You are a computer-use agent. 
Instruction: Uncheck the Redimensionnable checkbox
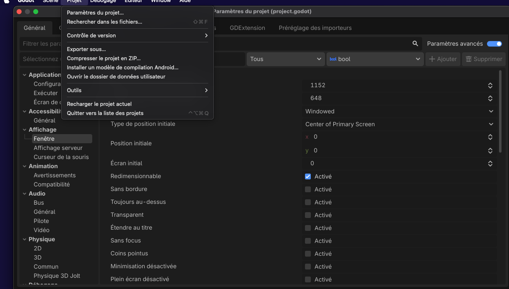coord(308,176)
